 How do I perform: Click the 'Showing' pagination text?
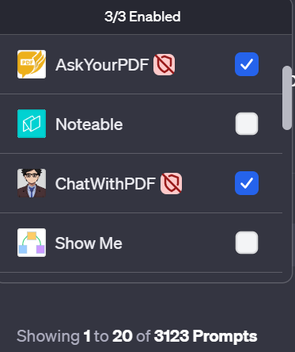pos(48,336)
